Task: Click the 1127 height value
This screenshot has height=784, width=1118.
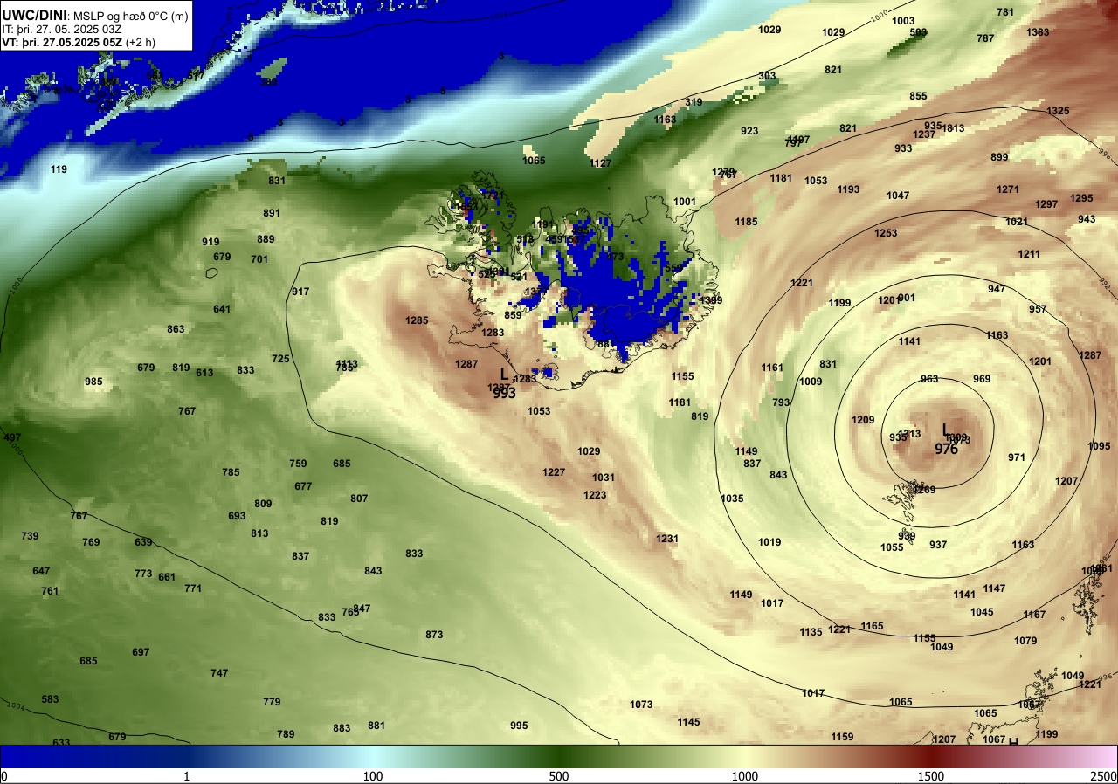Action: [601, 163]
